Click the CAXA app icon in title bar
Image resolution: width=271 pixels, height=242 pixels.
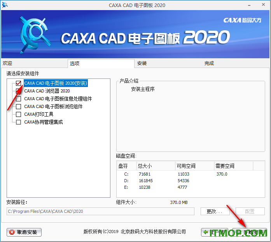pyautogui.click(x=5, y=5)
